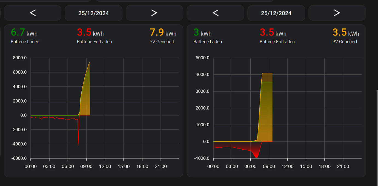Open the left panel date picker showing 25/12/2024

pos(93,13)
